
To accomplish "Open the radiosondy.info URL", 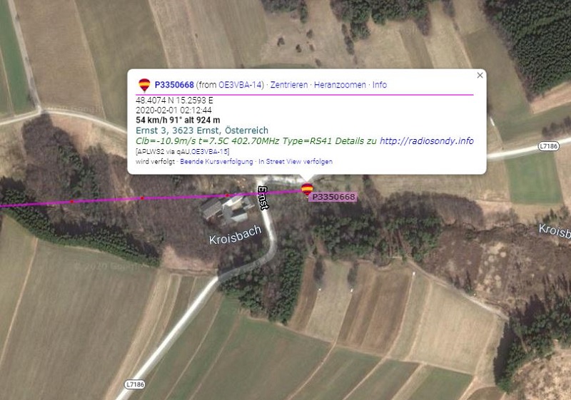I will [x=426, y=140].
